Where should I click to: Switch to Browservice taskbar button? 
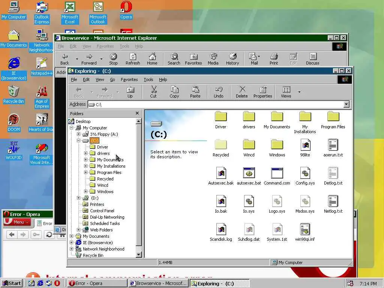tap(159, 283)
